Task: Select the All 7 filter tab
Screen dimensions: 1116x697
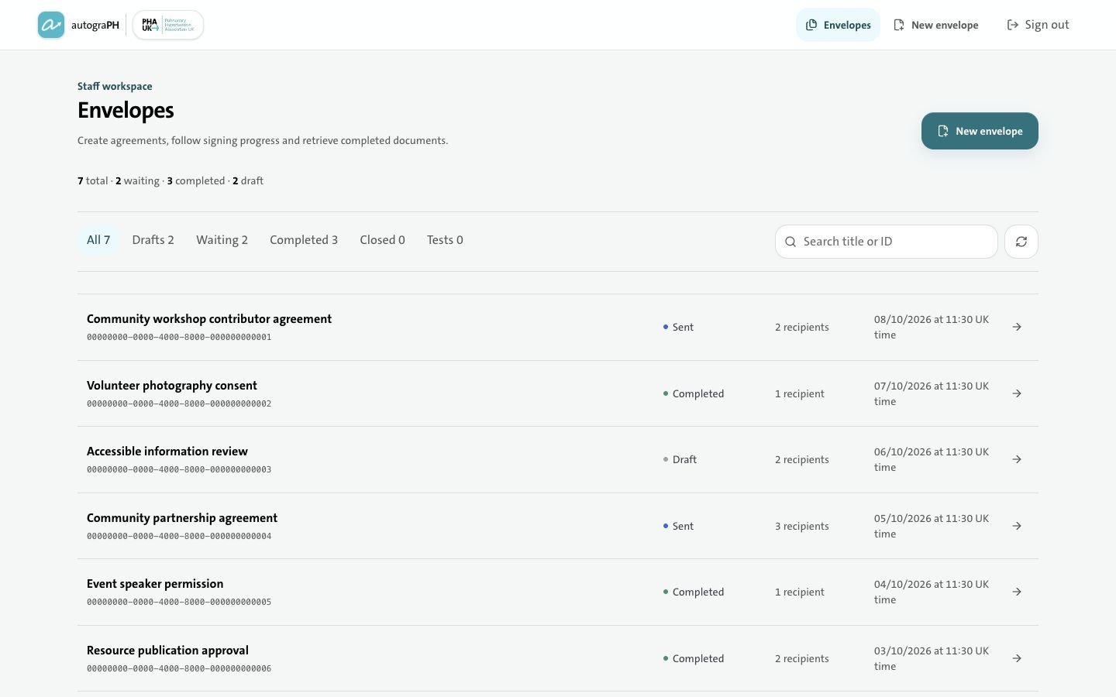Action: [98, 240]
